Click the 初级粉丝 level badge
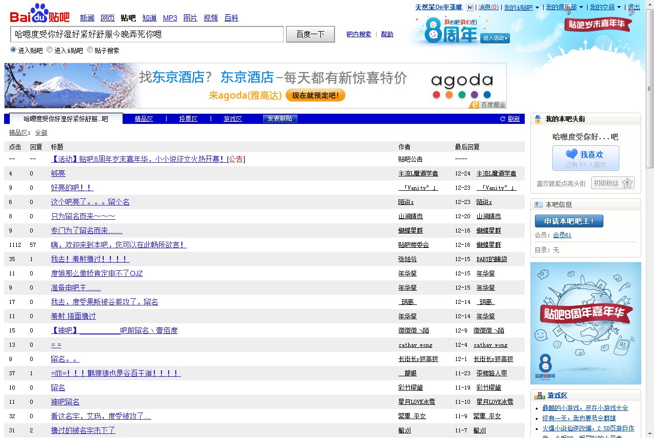 [x=613, y=183]
